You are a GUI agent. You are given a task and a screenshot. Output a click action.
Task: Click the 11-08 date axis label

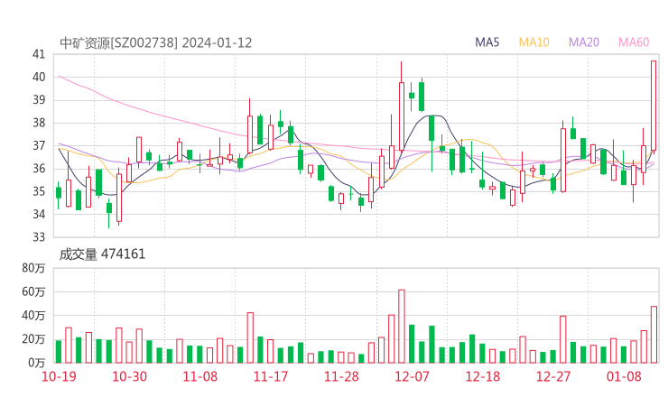pyautogui.click(x=199, y=376)
